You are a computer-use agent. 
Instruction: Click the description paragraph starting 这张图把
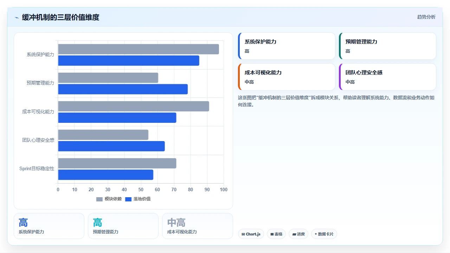point(336,101)
